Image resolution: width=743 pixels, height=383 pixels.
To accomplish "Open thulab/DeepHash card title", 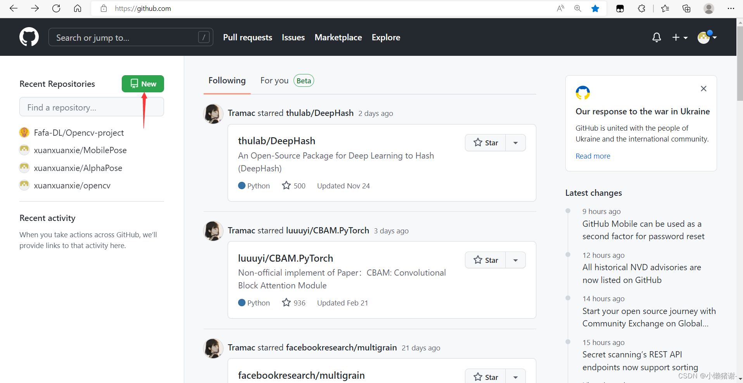I will [x=276, y=141].
